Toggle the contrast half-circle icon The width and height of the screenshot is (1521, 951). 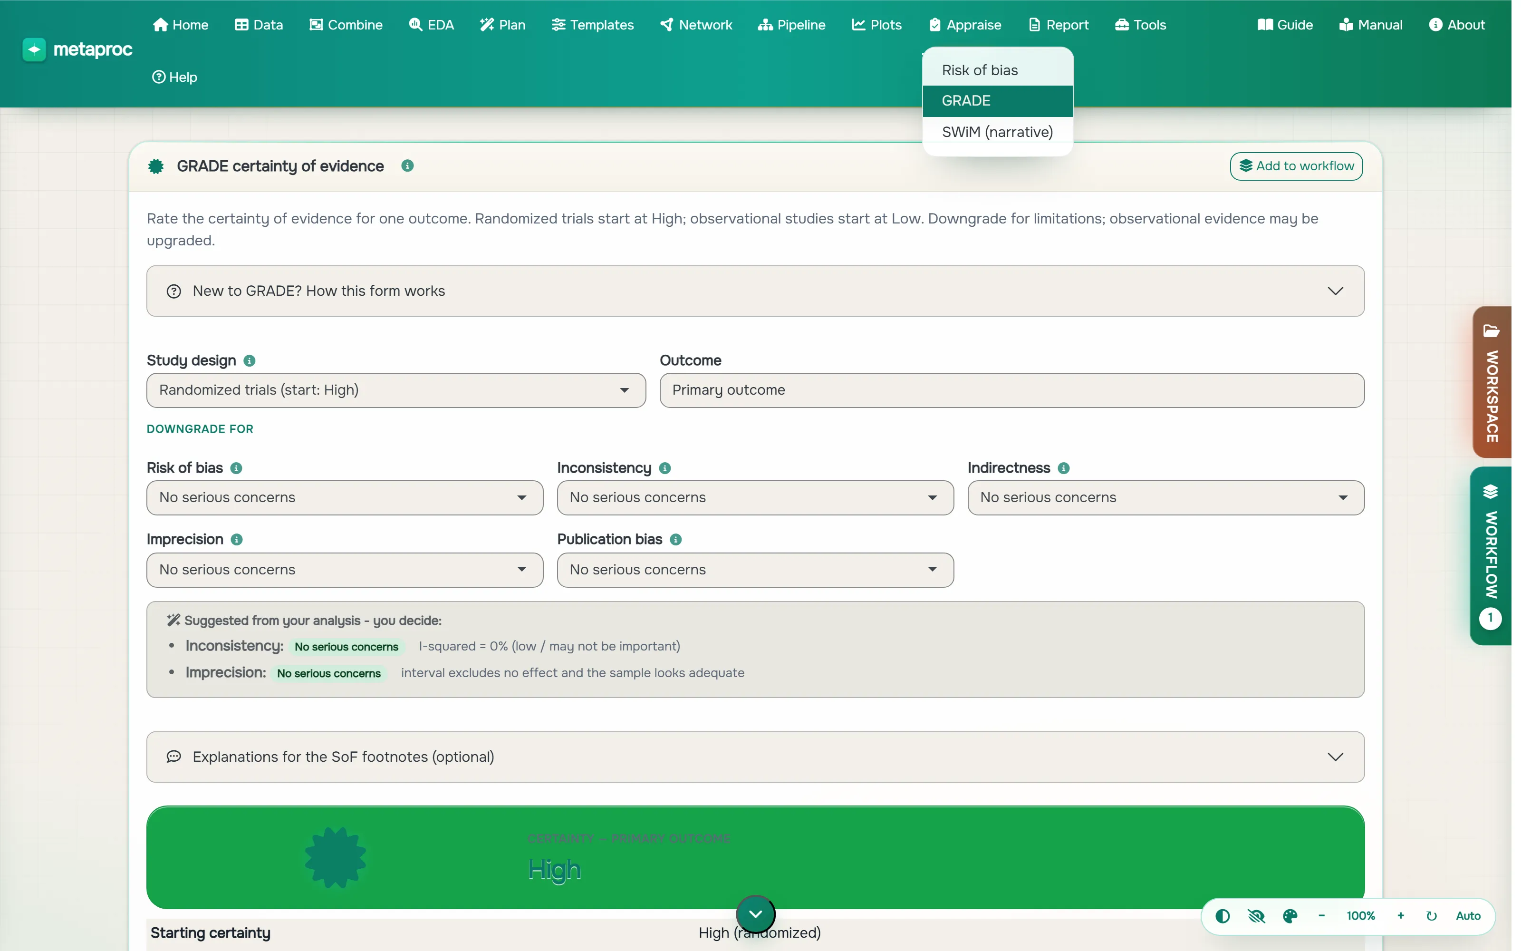tap(1223, 916)
